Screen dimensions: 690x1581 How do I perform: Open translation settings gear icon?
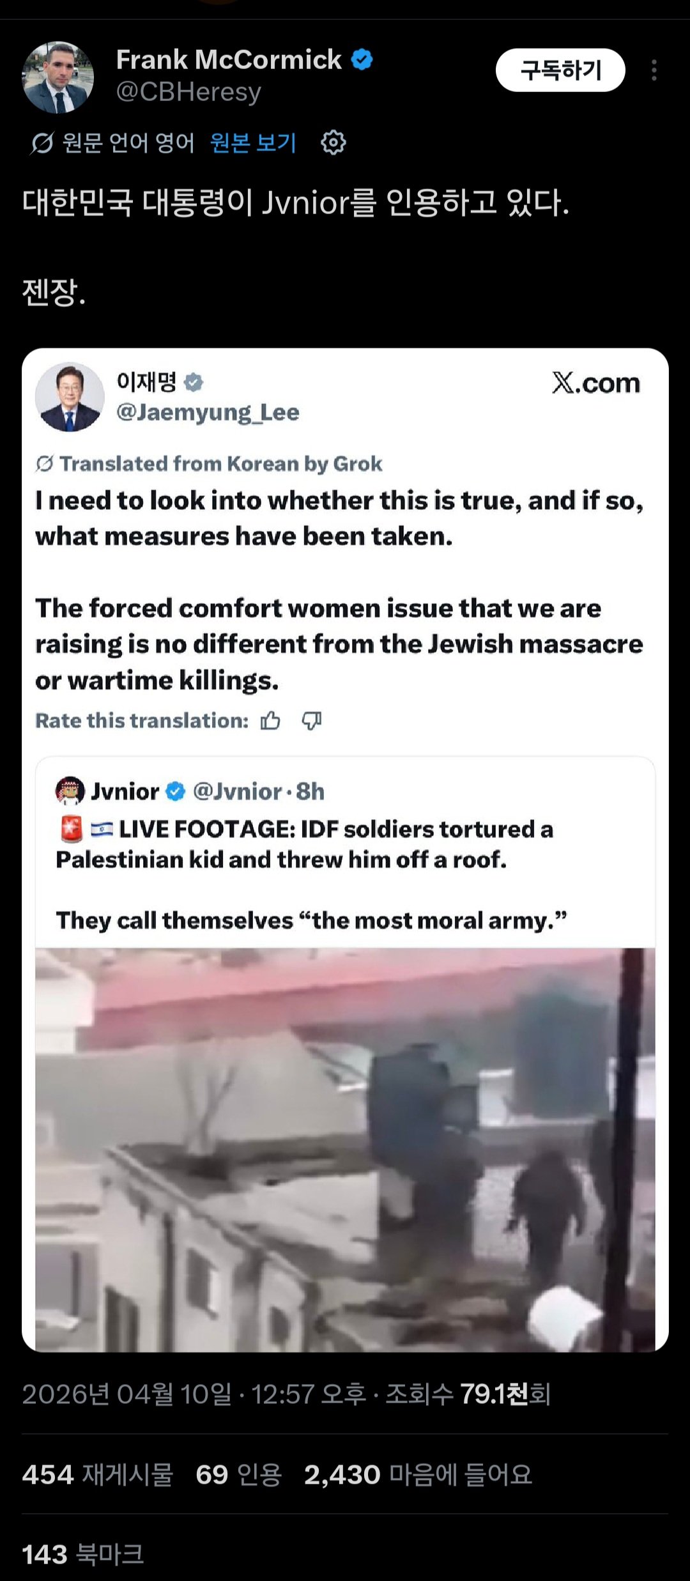coord(333,143)
